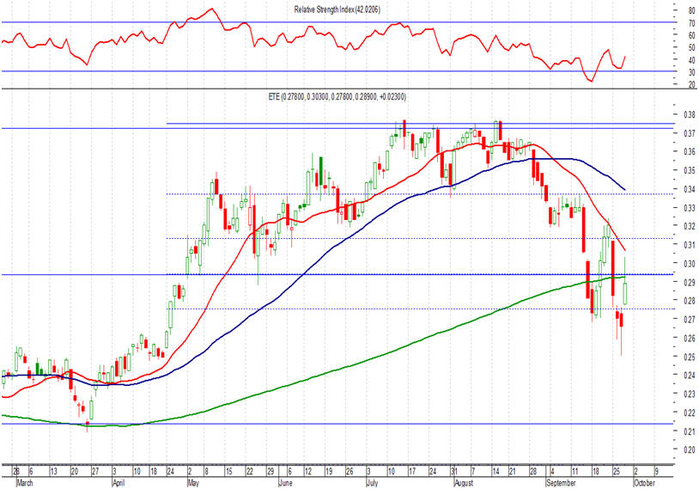Viewport: 699px width, 489px height.
Task: Click the June month label
Action: point(285,483)
